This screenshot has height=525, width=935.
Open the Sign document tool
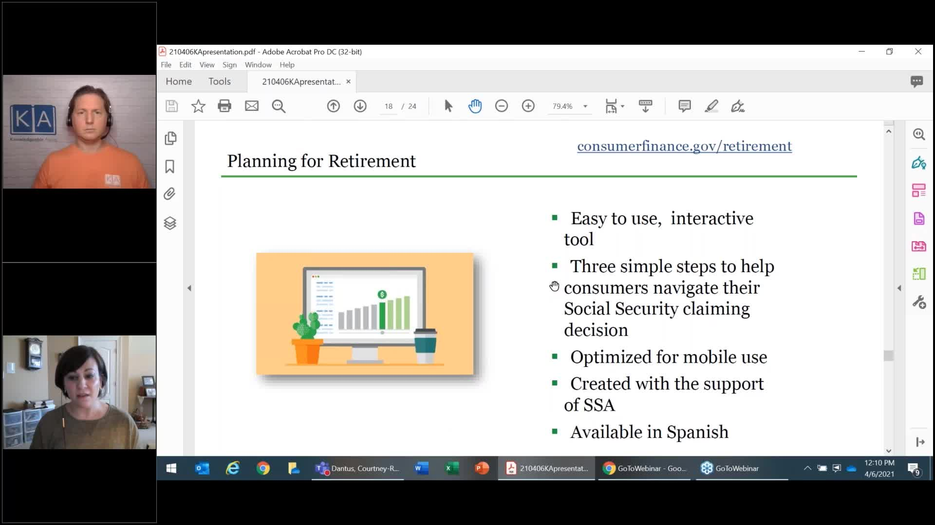pos(738,106)
